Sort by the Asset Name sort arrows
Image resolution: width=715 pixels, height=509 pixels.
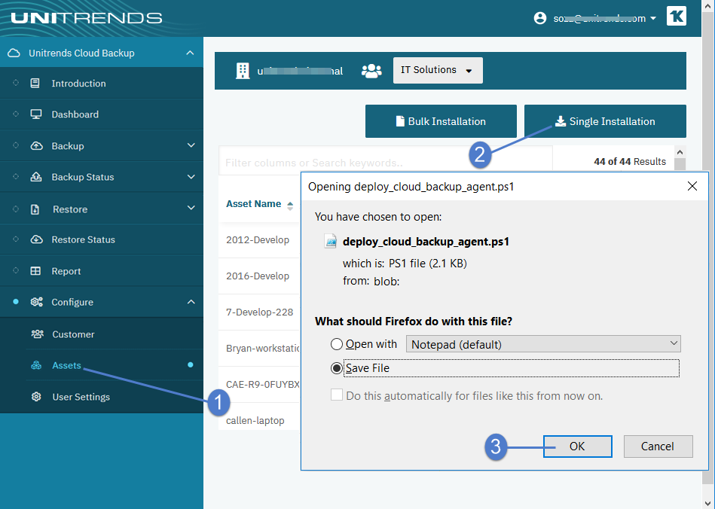(290, 206)
